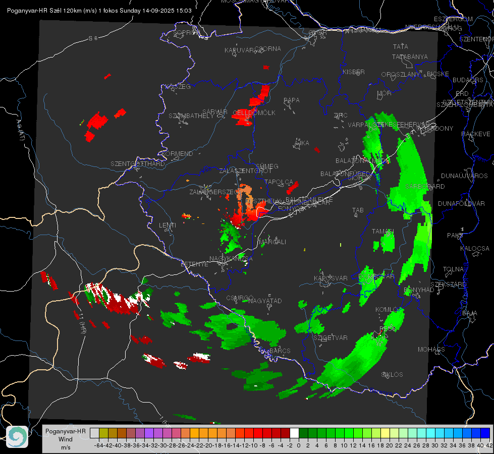
Task: Click the '42' value at the legend end
Action: (x=489, y=445)
